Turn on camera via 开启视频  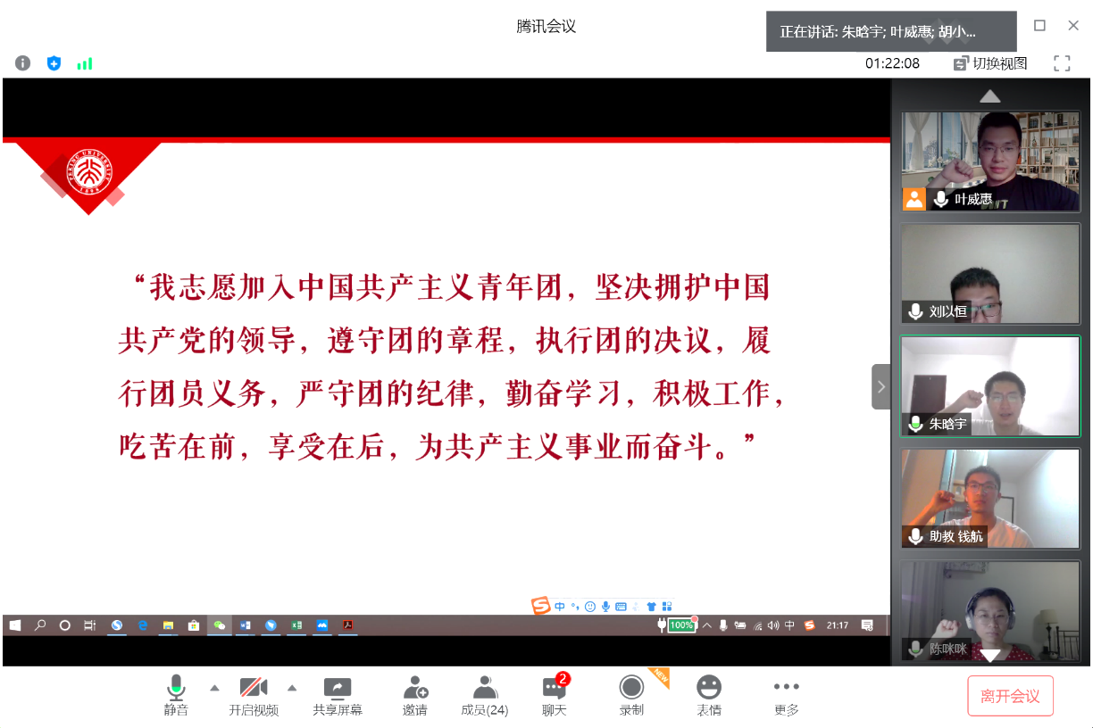point(254,696)
